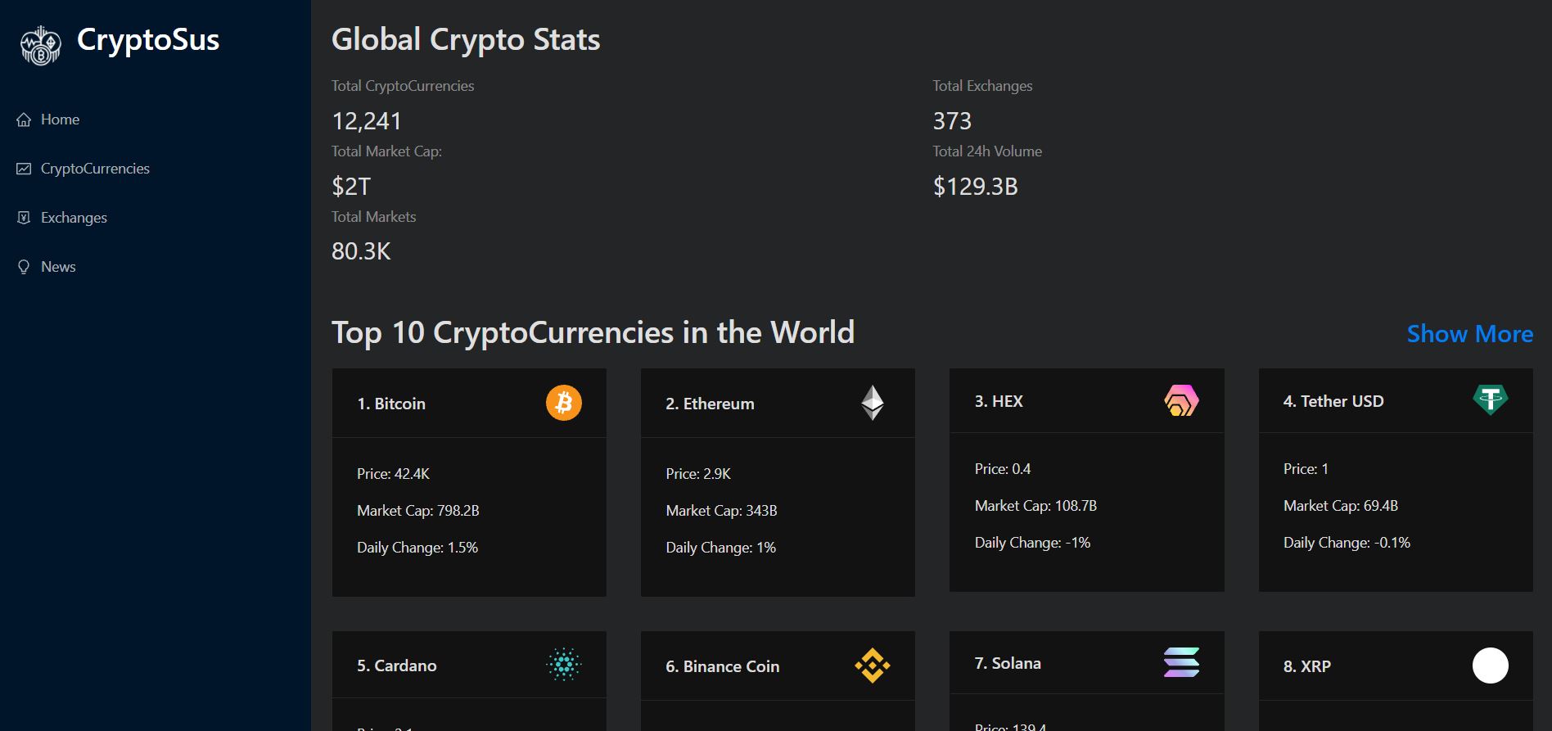The width and height of the screenshot is (1552, 731).
Task: Click the Solana coin icon
Action: click(1180, 662)
